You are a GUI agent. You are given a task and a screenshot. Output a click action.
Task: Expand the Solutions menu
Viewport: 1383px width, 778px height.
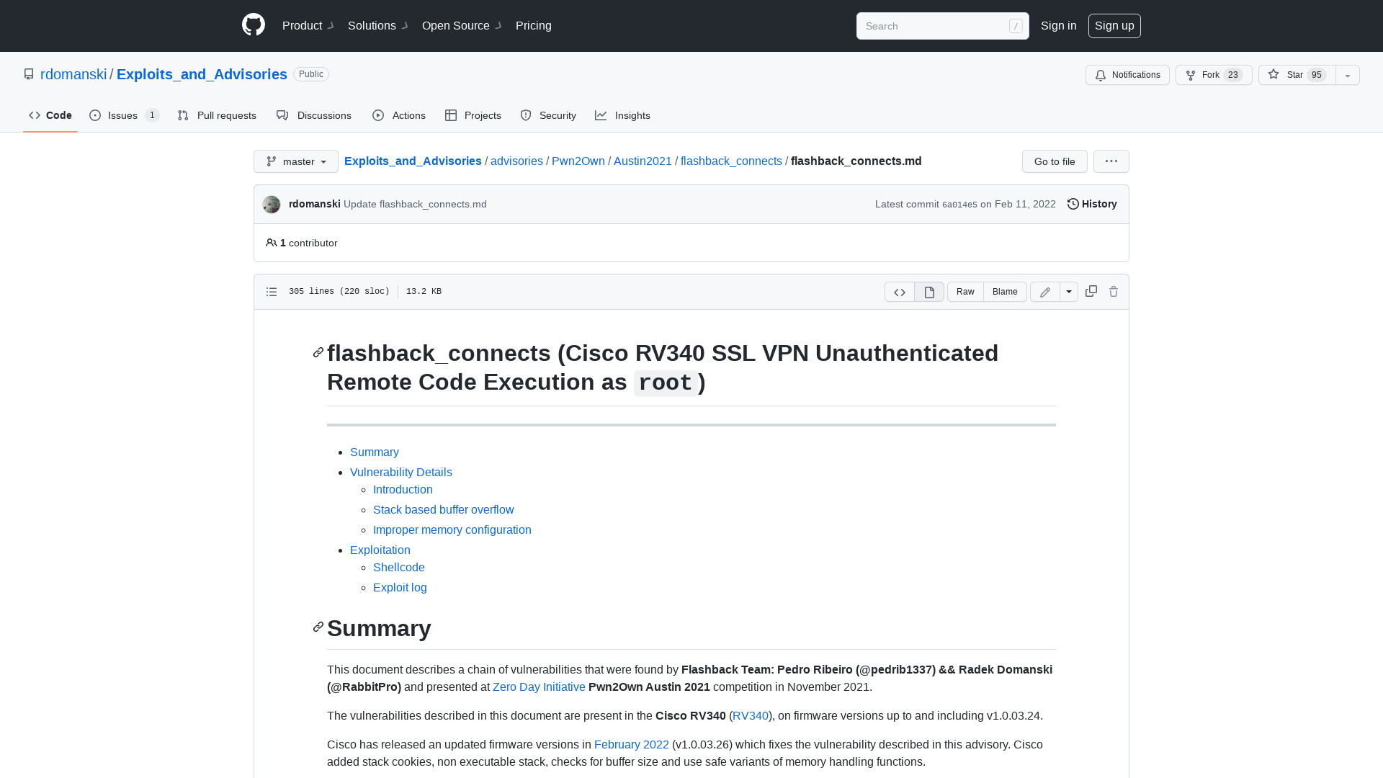(377, 26)
